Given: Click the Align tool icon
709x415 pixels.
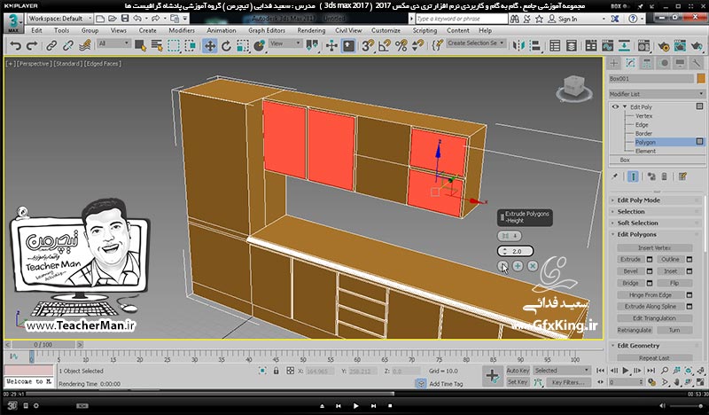Looking at the screenshot, I should point(535,46).
